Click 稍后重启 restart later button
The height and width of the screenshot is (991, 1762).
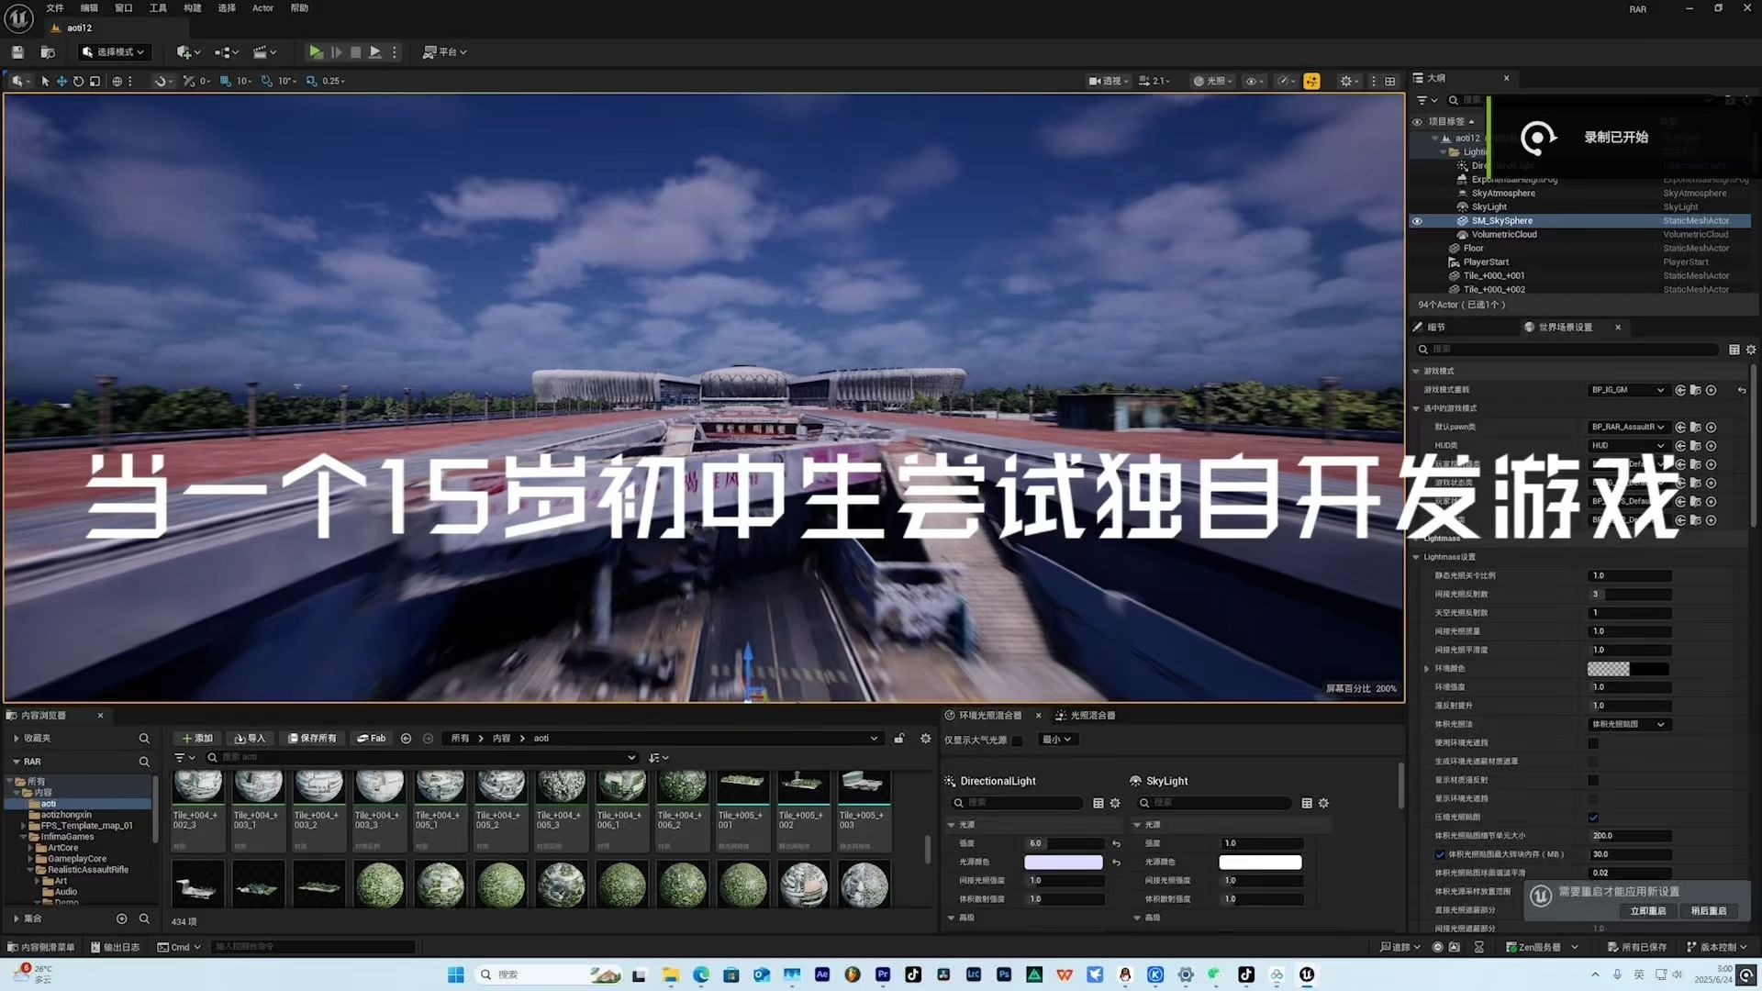[x=1709, y=911]
